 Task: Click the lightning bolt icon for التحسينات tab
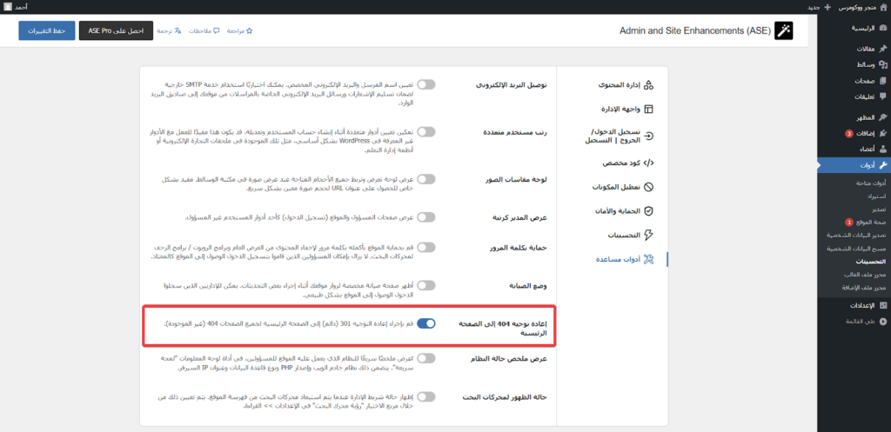point(649,235)
